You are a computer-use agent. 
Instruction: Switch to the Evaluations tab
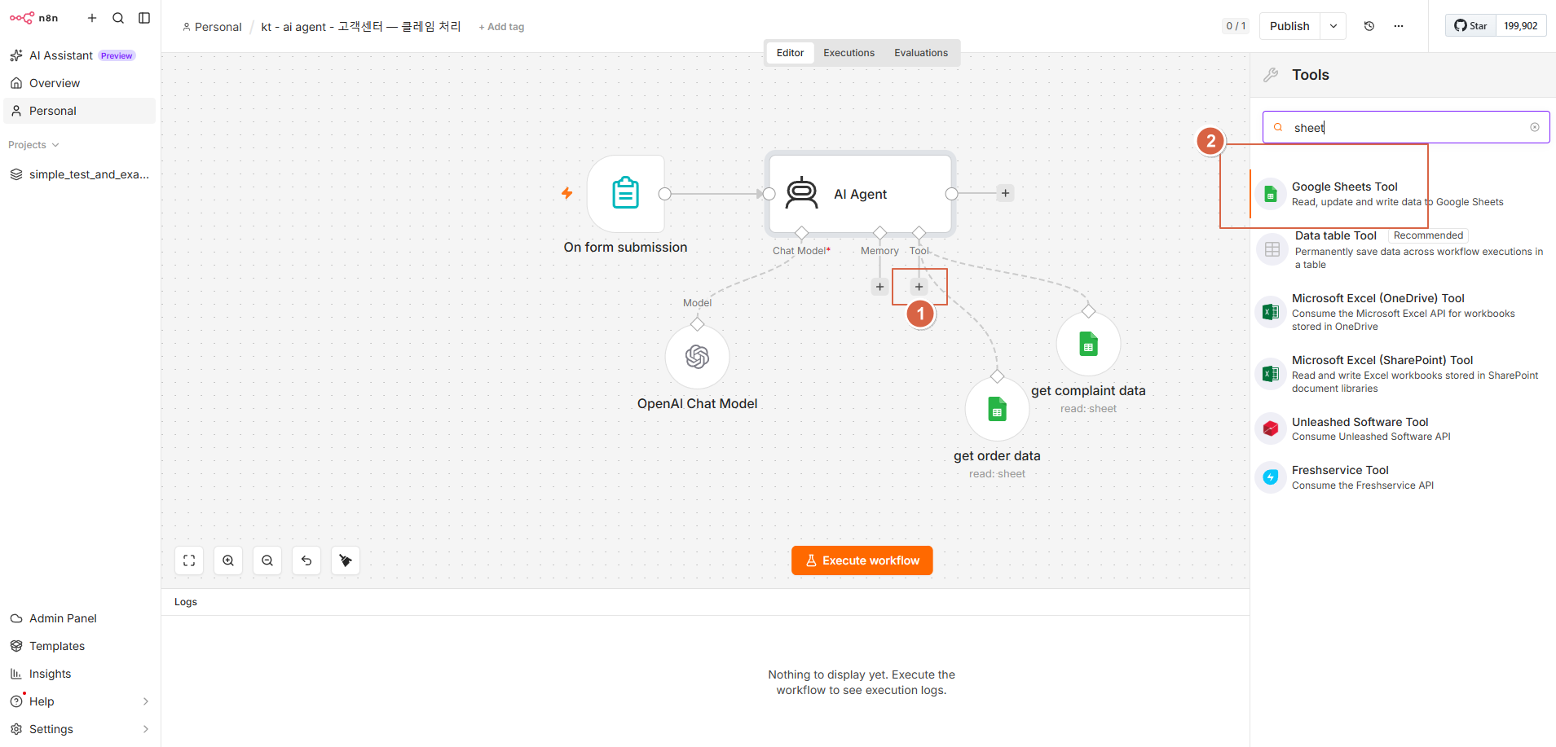coord(921,53)
